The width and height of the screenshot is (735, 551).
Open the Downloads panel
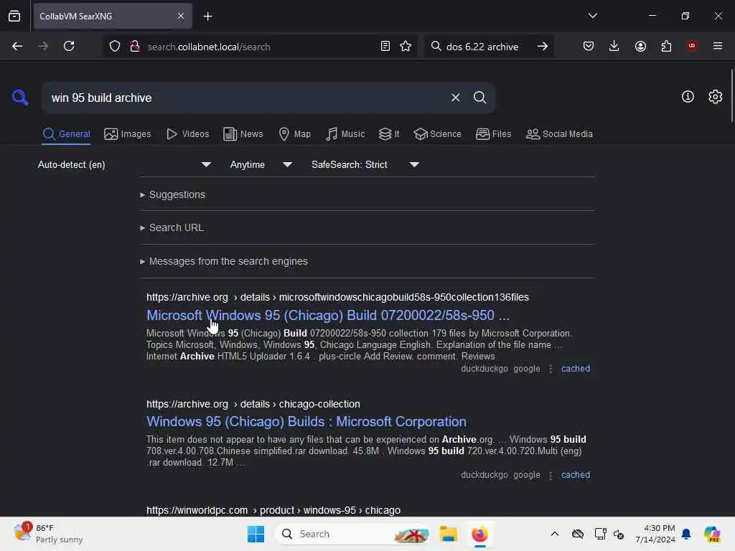(x=614, y=46)
